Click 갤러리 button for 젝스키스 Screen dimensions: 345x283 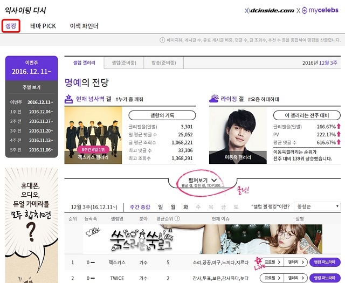pyautogui.click(x=296, y=262)
